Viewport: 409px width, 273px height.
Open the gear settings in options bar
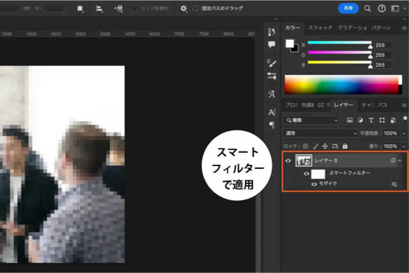point(183,8)
